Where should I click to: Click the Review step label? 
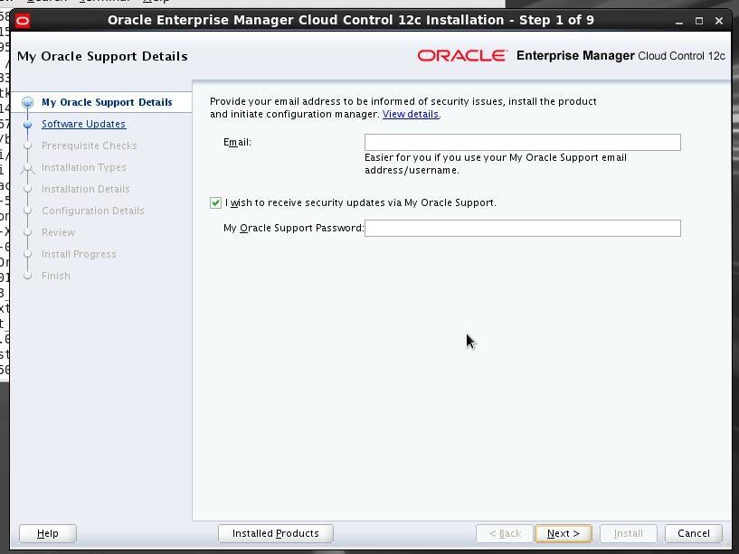click(58, 232)
